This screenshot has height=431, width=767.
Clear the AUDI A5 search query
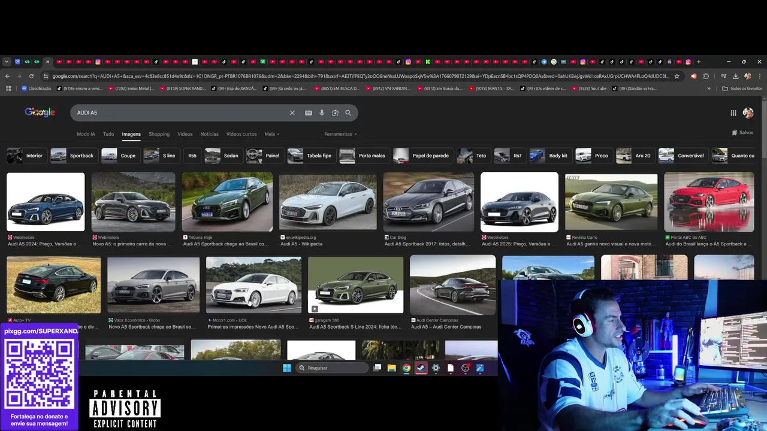click(x=292, y=113)
